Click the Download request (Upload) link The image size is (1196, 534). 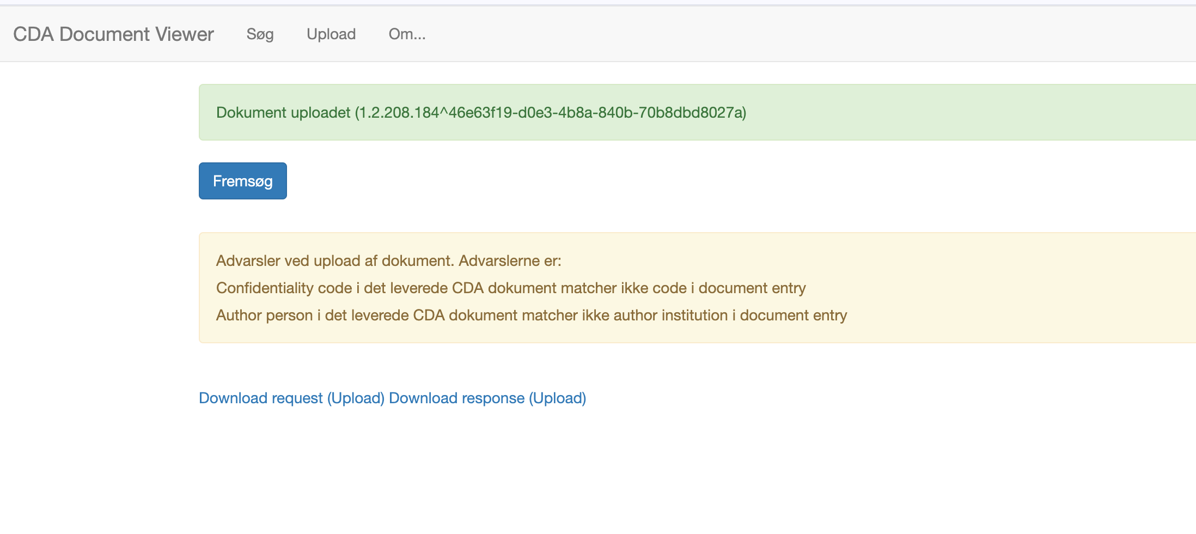click(x=291, y=398)
